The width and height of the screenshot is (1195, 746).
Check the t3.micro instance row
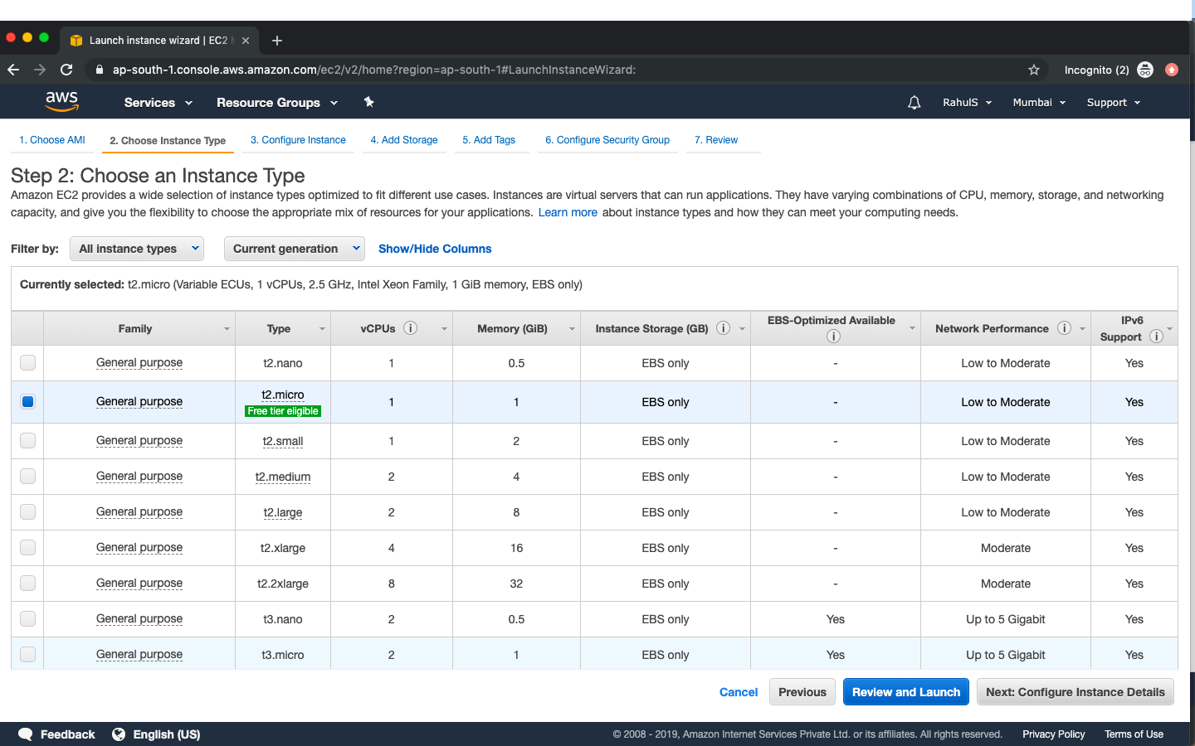(x=27, y=654)
